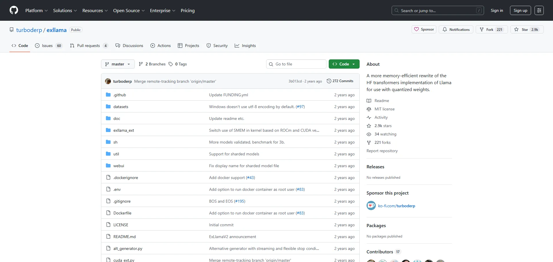Open the Pull requests tab

tap(89, 46)
